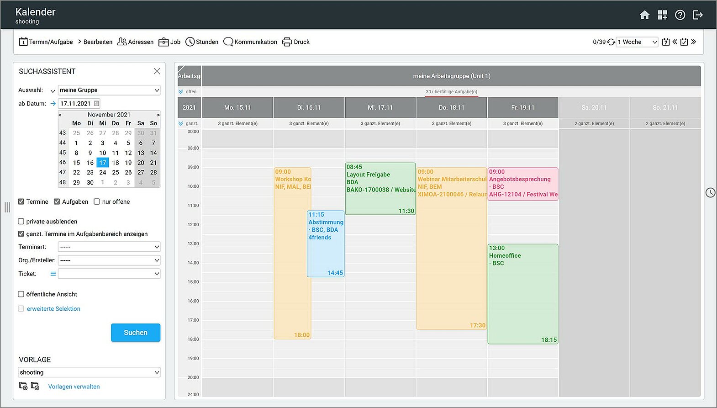Viewport: 717px width, 408px height.
Task: Go to previous week with double arrow
Action: click(x=675, y=42)
